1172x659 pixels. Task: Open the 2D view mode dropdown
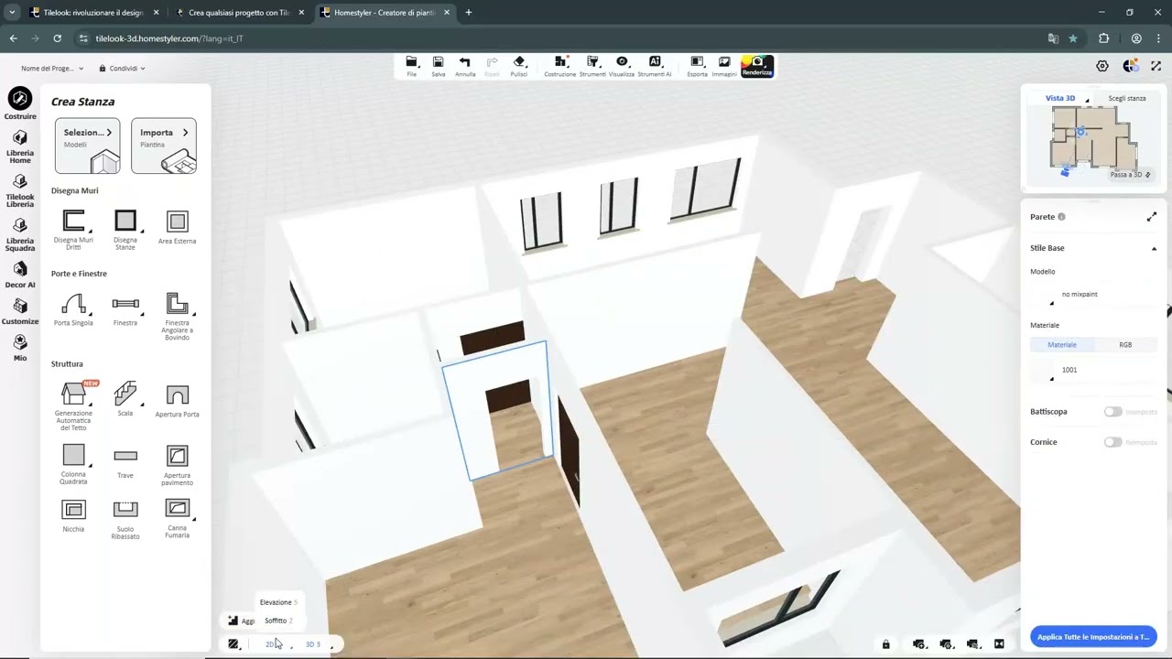coord(276,644)
